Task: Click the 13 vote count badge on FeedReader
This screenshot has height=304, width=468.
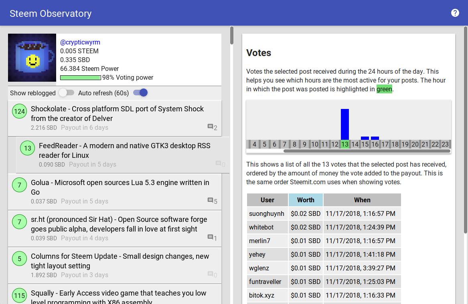Action: tap(27, 148)
